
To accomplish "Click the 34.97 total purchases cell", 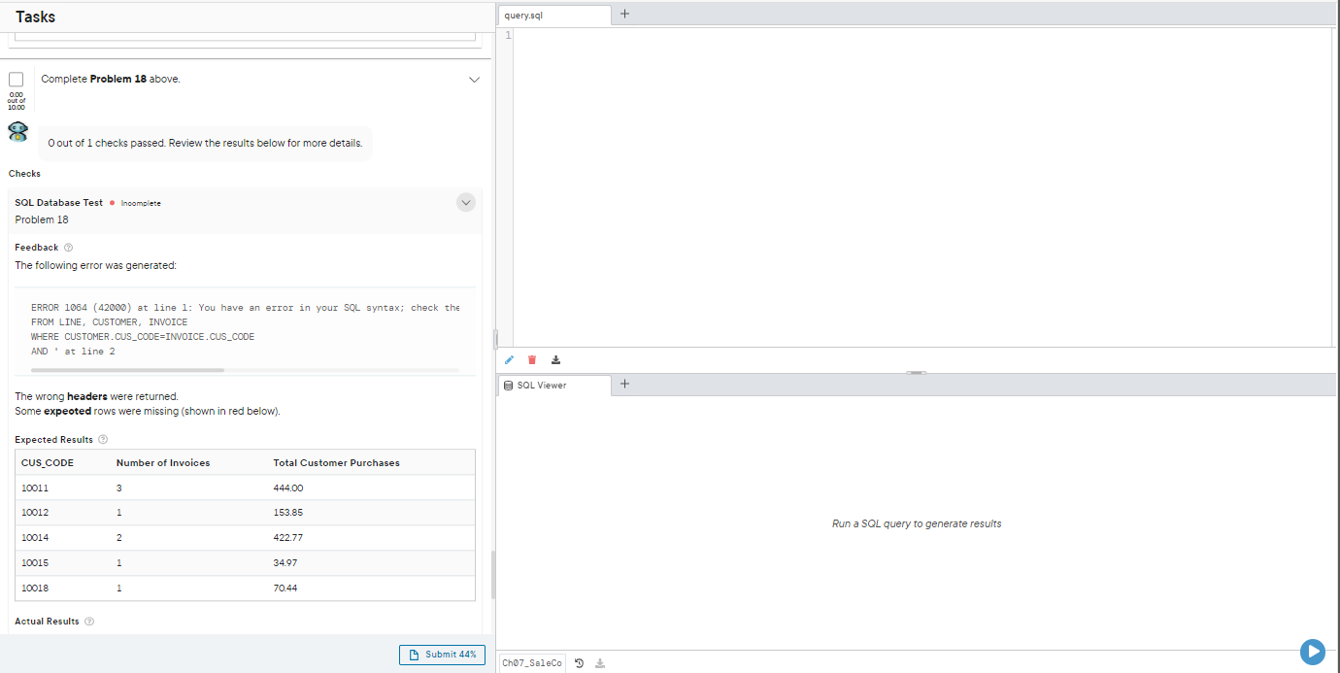I will [286, 563].
